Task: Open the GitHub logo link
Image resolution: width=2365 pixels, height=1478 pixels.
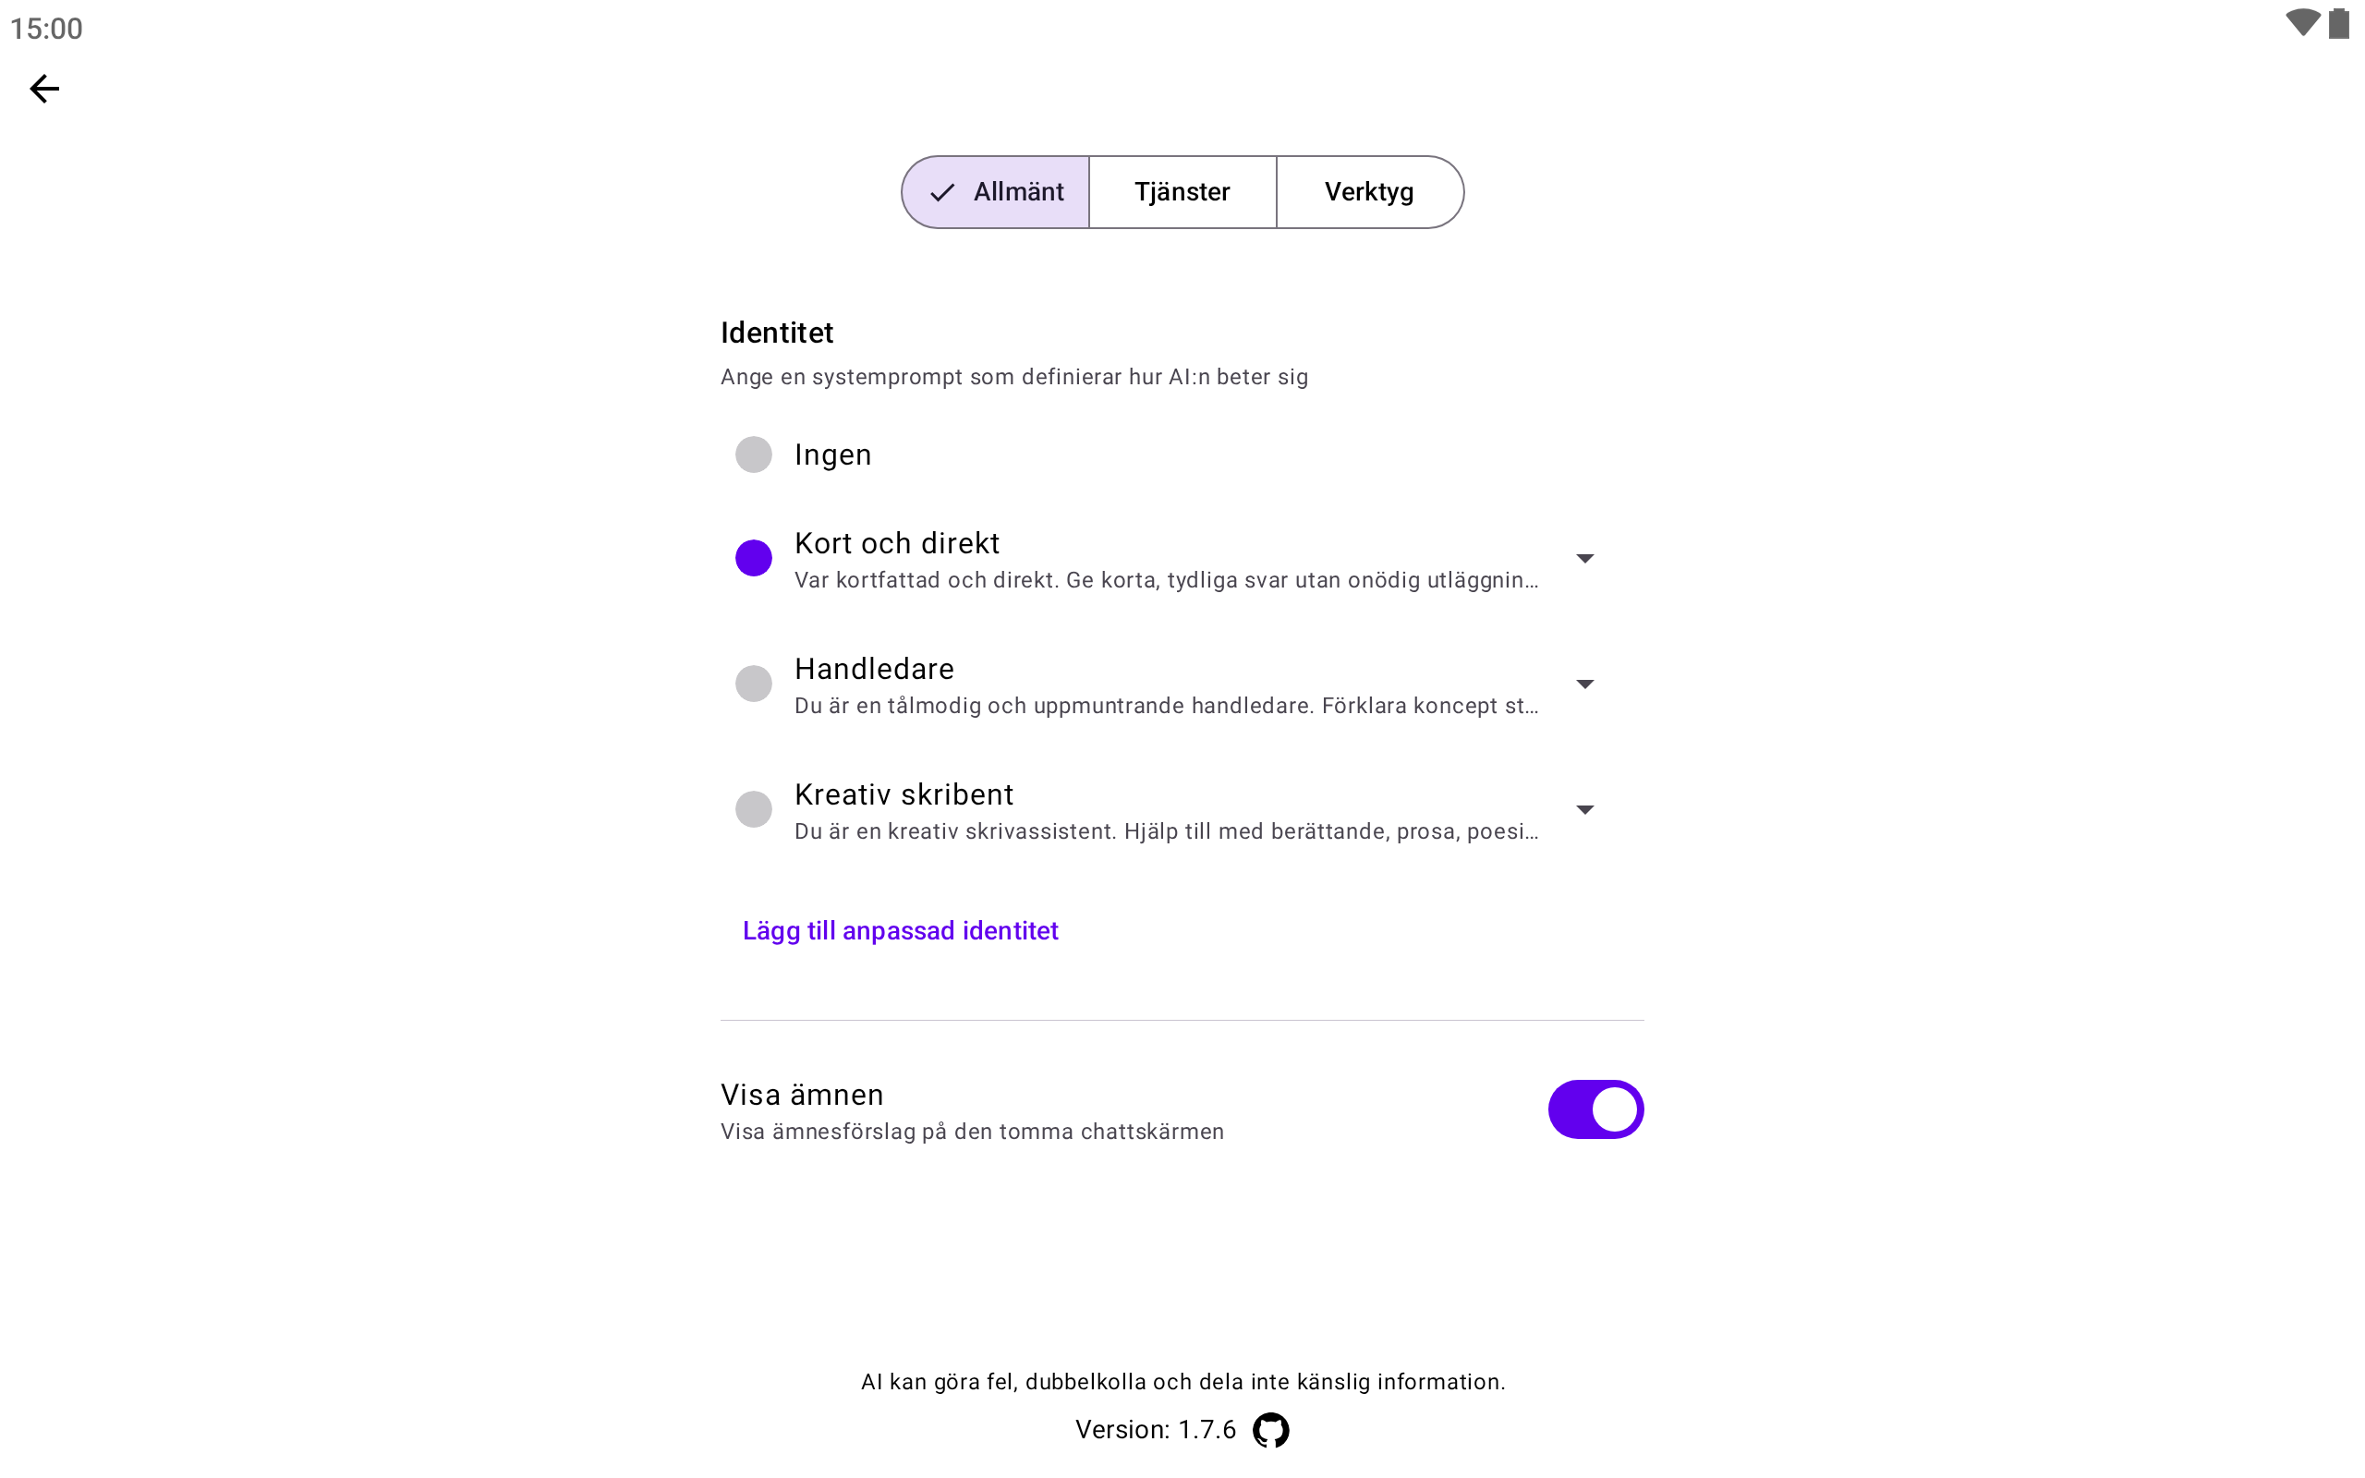Action: tap(1270, 1430)
